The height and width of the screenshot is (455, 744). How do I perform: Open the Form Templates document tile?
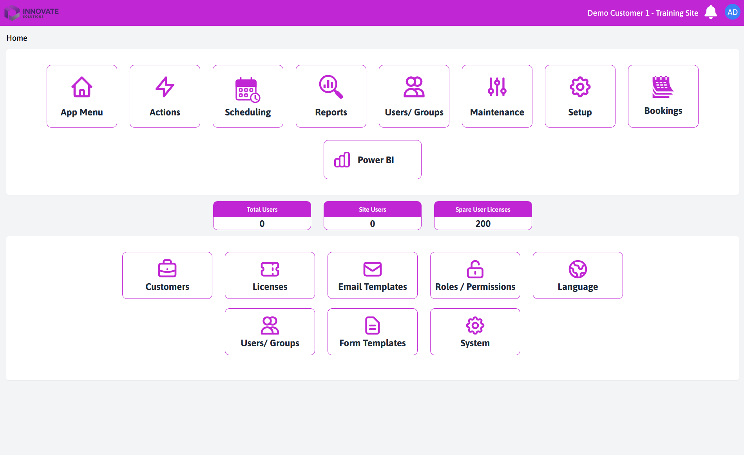point(373,332)
